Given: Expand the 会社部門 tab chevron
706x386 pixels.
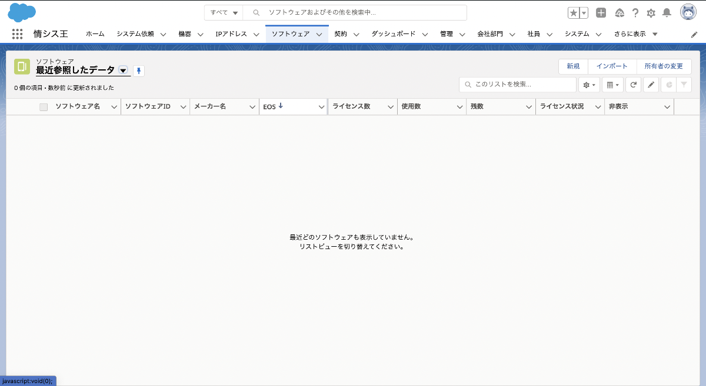Looking at the screenshot, I should tap(512, 35).
